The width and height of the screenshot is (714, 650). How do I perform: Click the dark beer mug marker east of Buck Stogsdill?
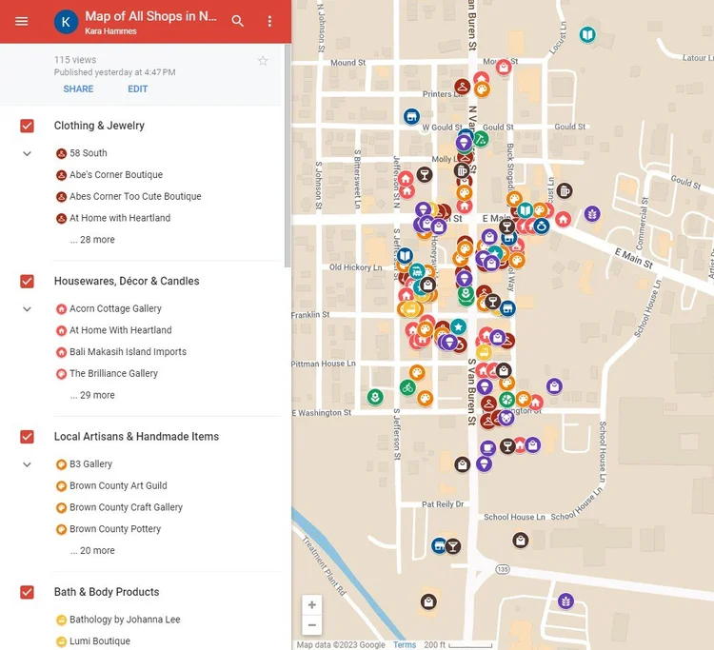point(565,191)
